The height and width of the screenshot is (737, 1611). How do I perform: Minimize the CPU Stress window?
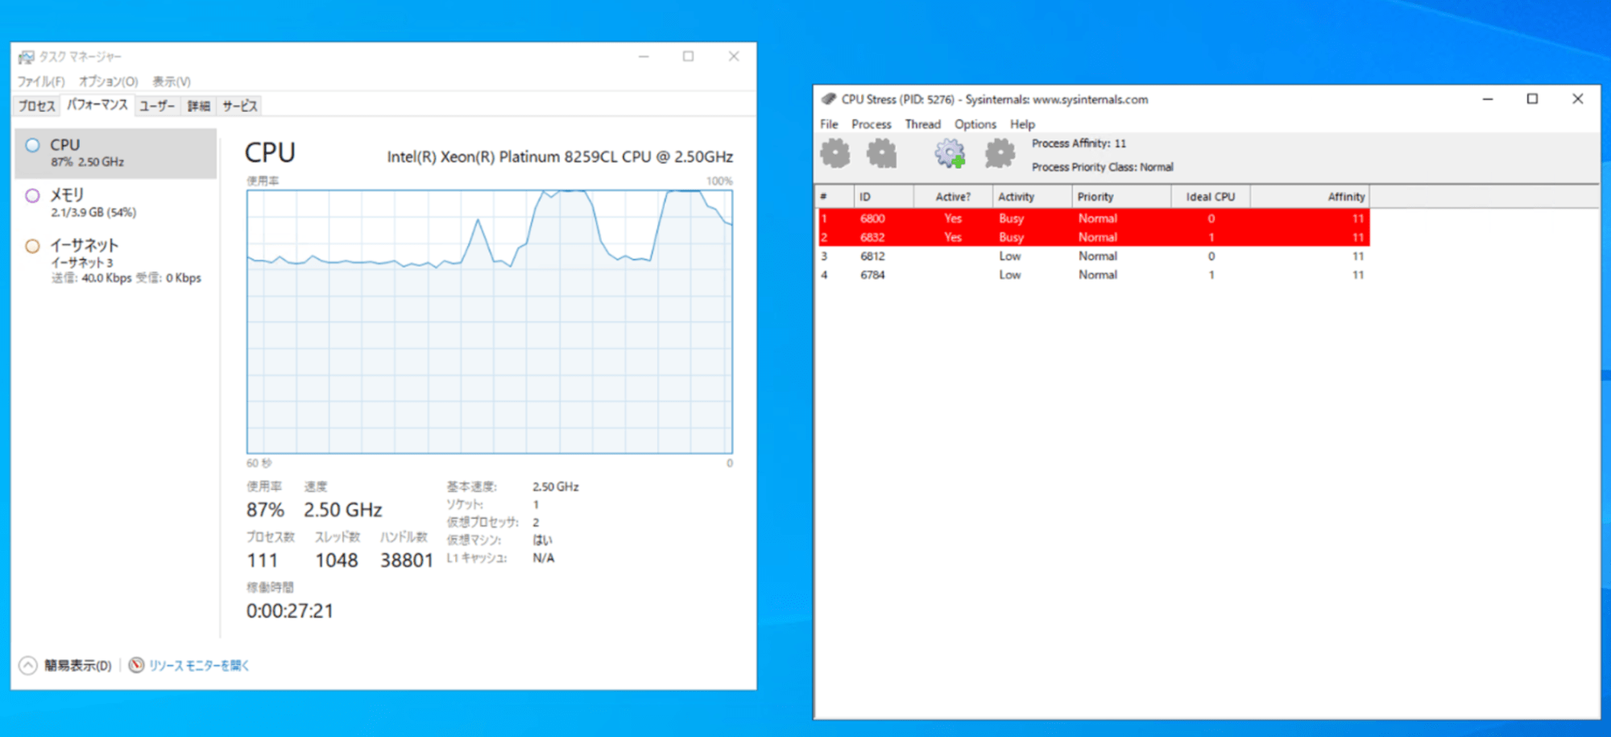(1488, 99)
